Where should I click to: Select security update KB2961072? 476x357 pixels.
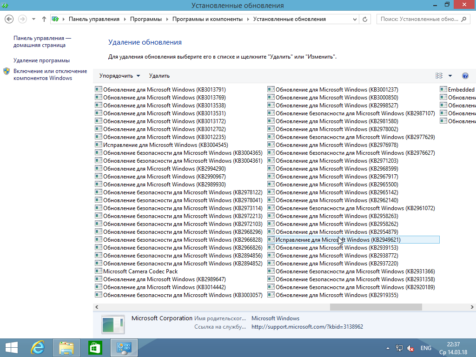click(355, 208)
